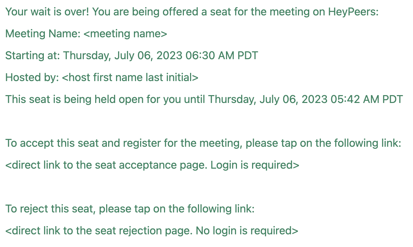Click the seat held open until line
Screen dimensions: 413x247
coord(204,99)
